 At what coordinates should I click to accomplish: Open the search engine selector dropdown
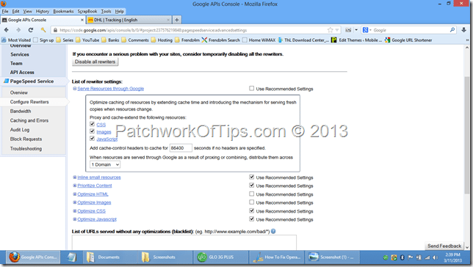(x=367, y=30)
